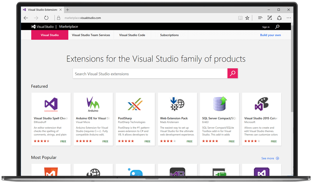The height and width of the screenshot is (183, 313).
Task: Open the Build your own link
Action: pos(270,35)
